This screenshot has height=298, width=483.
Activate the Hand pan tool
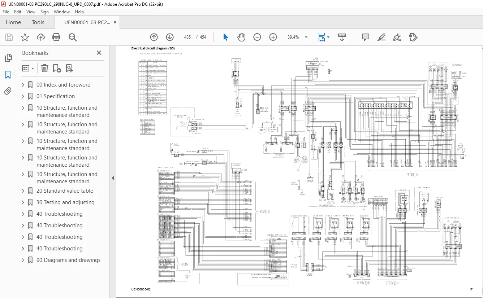tap(241, 37)
